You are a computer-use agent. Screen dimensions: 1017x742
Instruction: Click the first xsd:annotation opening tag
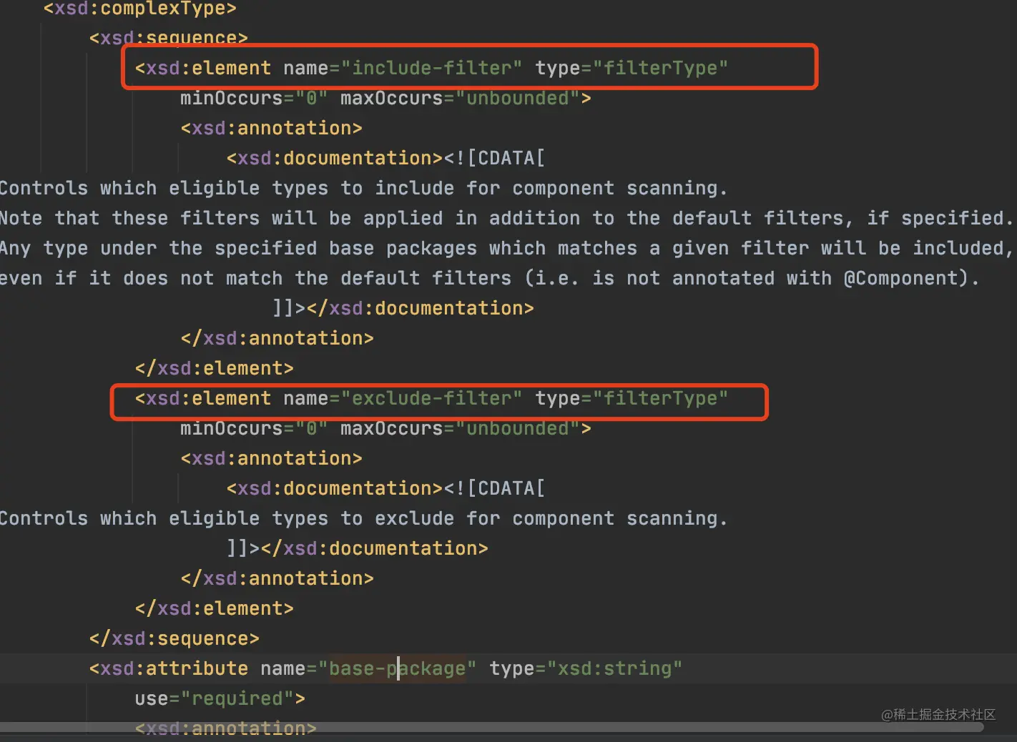[271, 128]
